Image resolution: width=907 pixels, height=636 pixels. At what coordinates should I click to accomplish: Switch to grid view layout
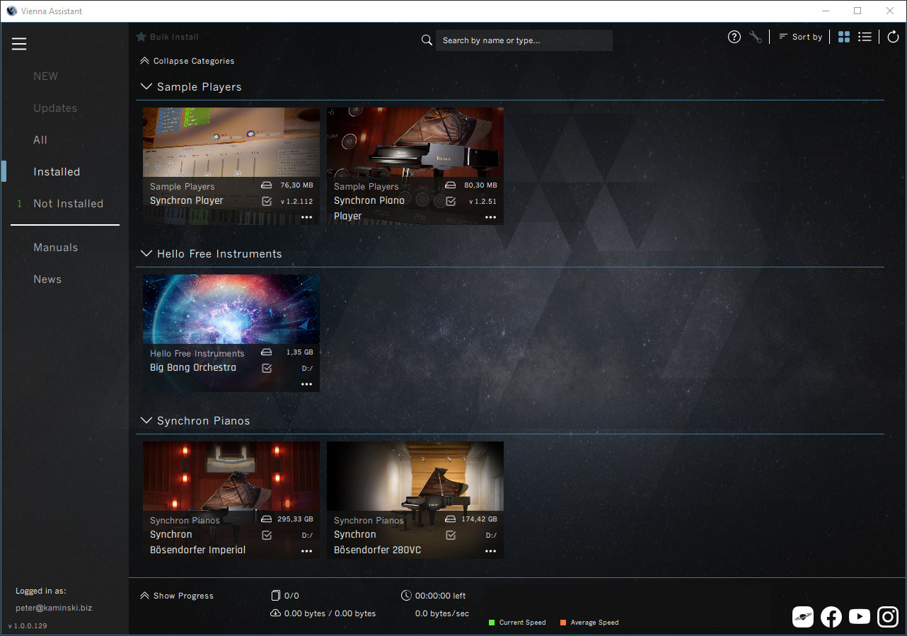click(843, 37)
